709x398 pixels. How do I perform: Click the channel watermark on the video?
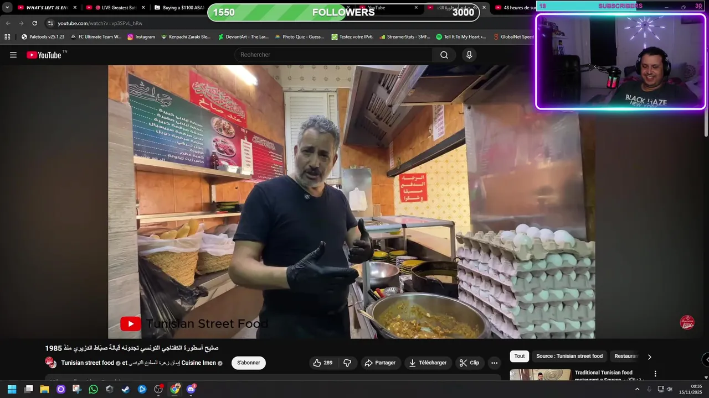pyautogui.click(x=687, y=322)
